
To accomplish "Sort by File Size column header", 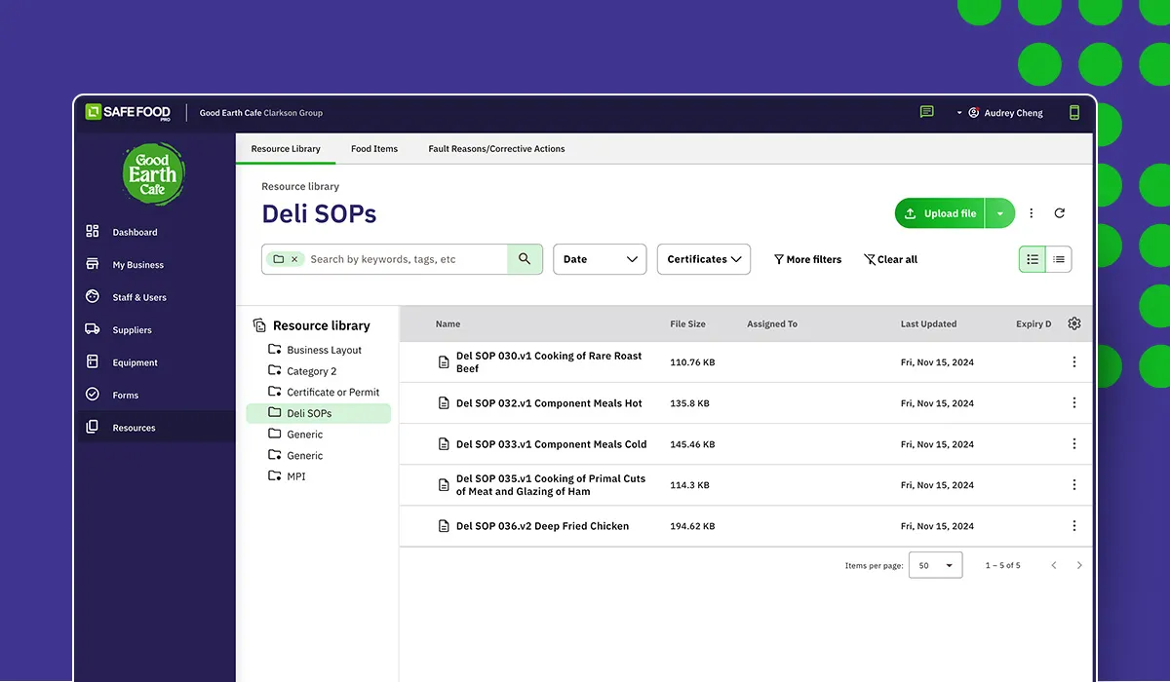I will (687, 323).
